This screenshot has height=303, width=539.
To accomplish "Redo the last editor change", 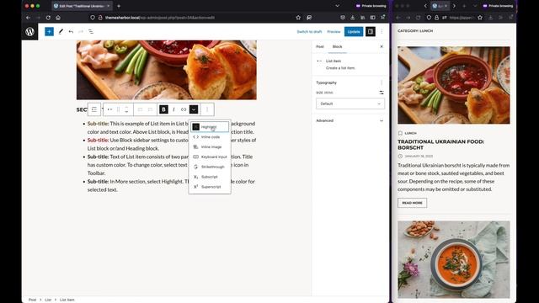I will click(81, 32).
